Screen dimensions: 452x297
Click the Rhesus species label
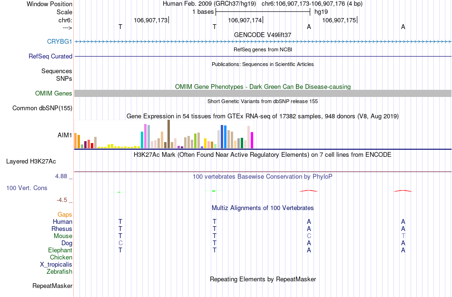62,229
